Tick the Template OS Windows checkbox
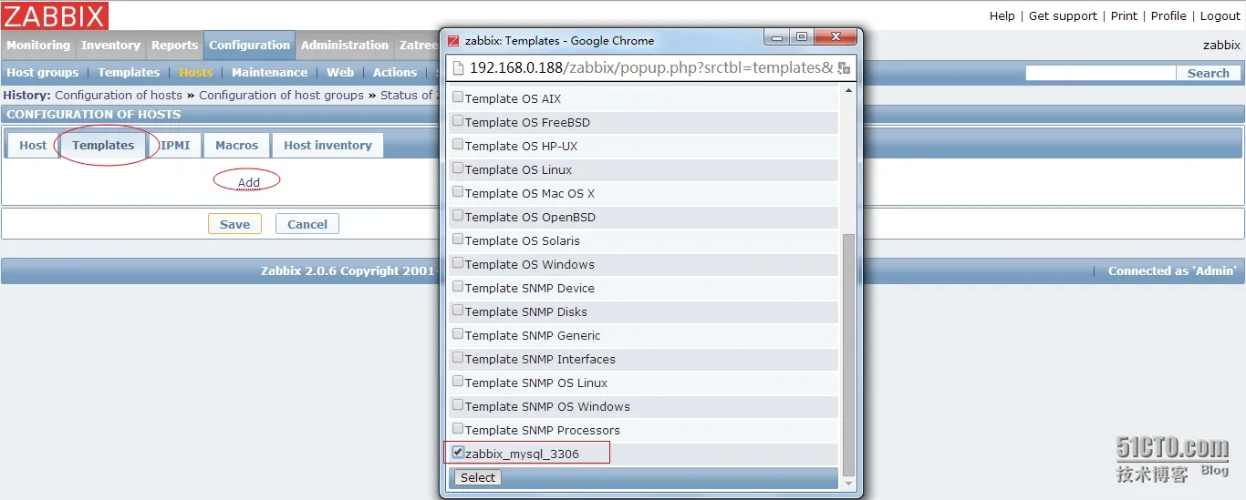 458,263
